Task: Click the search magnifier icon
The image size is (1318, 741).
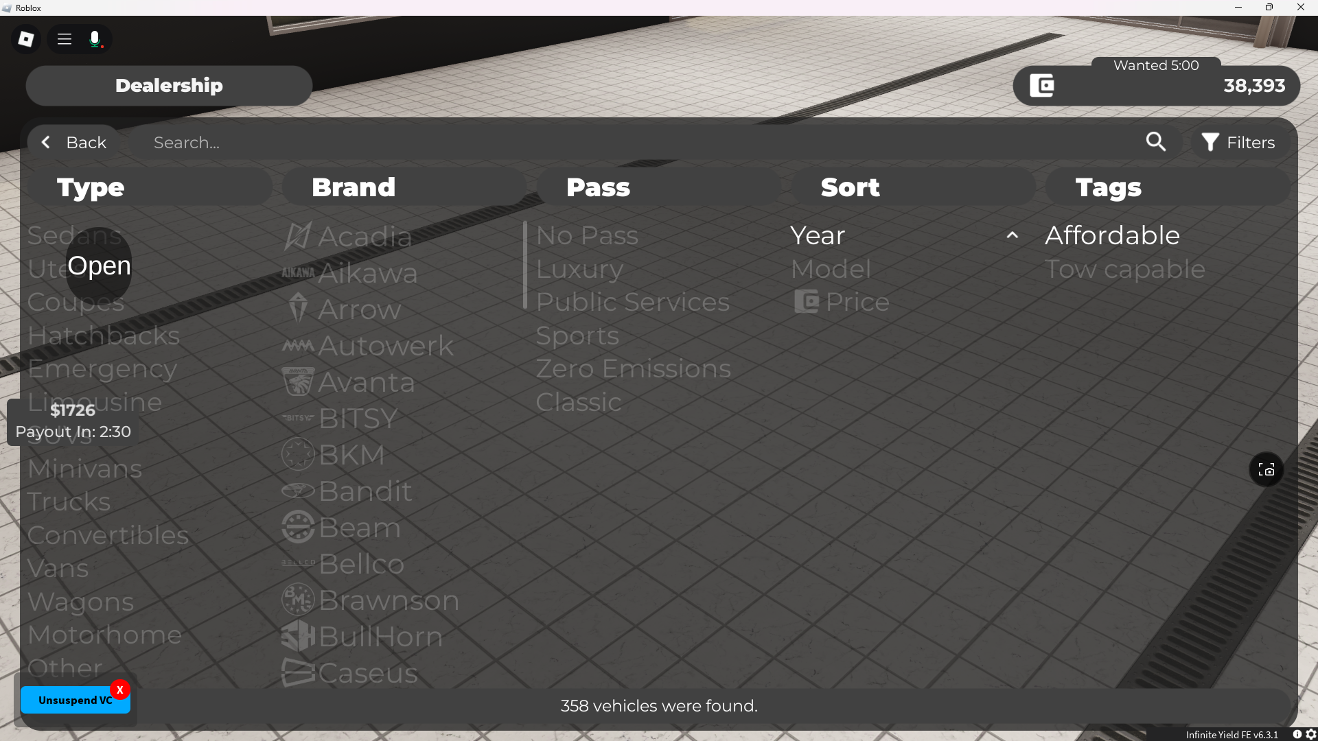Action: [x=1155, y=142]
